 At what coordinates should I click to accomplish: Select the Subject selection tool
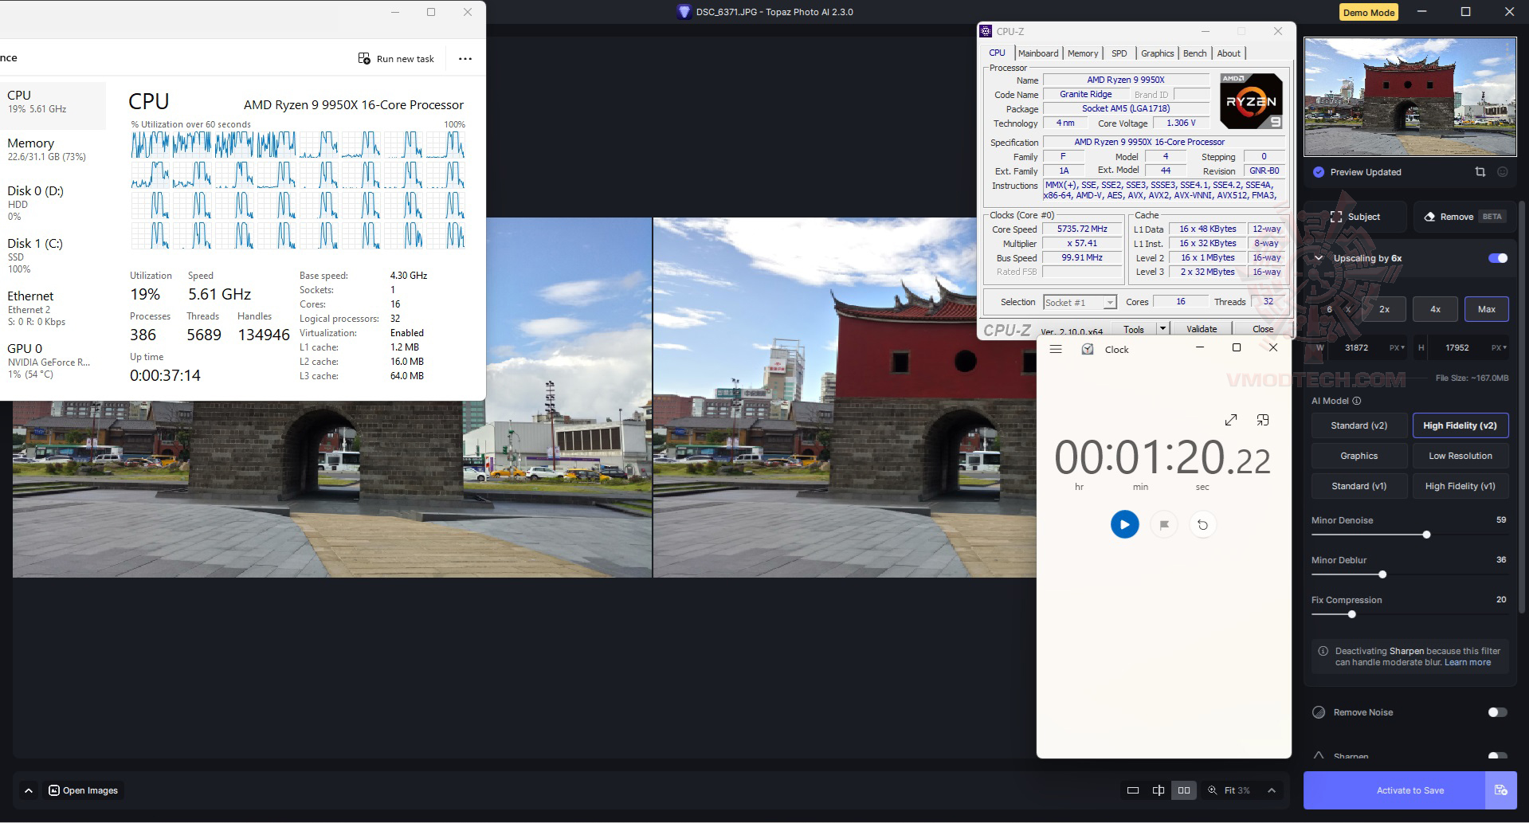(x=1355, y=217)
